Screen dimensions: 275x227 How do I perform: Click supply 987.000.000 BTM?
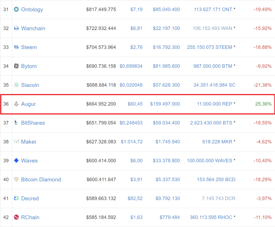click(x=213, y=66)
